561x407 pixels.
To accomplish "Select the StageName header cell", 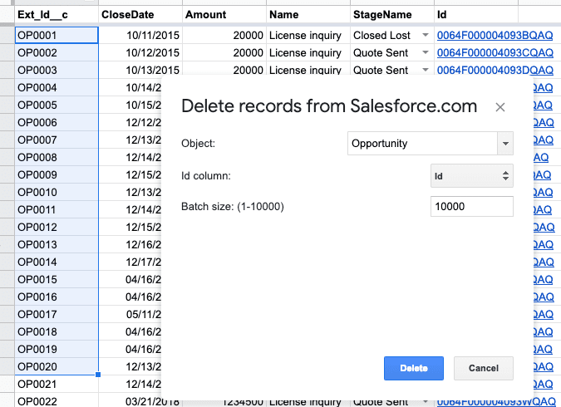I will pyautogui.click(x=392, y=15).
